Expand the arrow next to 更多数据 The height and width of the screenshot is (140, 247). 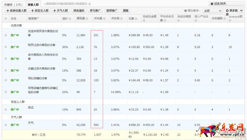click(x=241, y=11)
